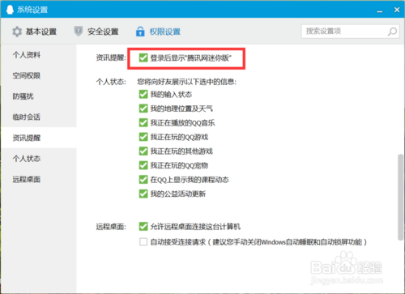Click the gear icon for 基本设置
This screenshot has height=294, width=405.
17,32
